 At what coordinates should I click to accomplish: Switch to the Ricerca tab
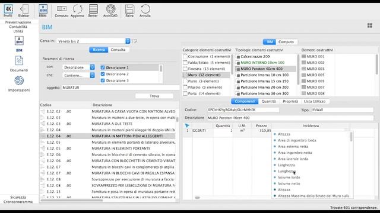point(99,50)
